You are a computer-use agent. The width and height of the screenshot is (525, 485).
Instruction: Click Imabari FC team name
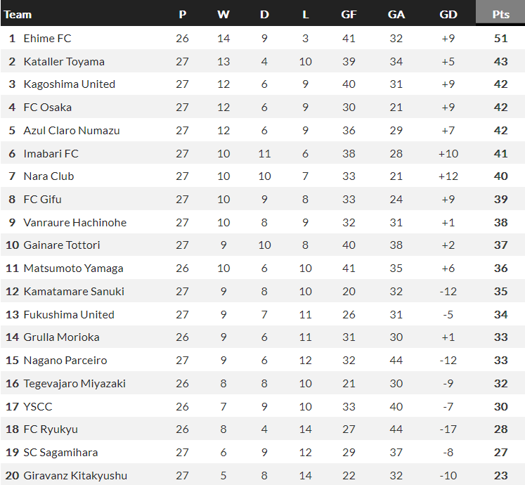pyautogui.click(x=51, y=153)
